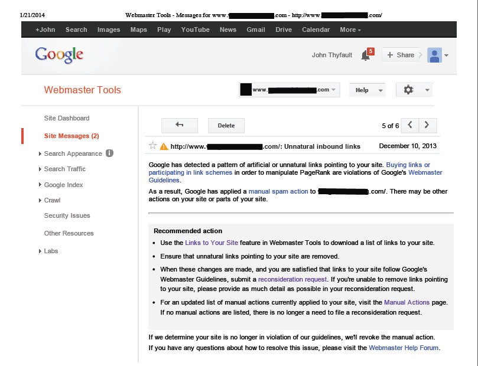478x366 pixels.
Task: Open Other Resources
Action: [69, 233]
